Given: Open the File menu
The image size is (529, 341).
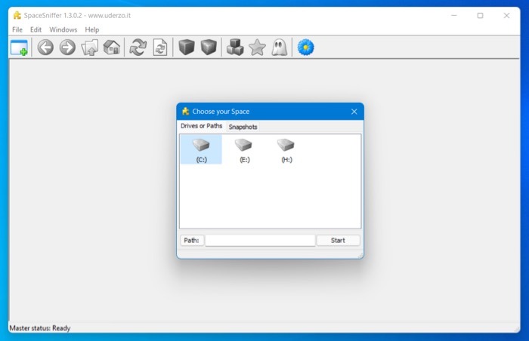Looking at the screenshot, I should (17, 29).
